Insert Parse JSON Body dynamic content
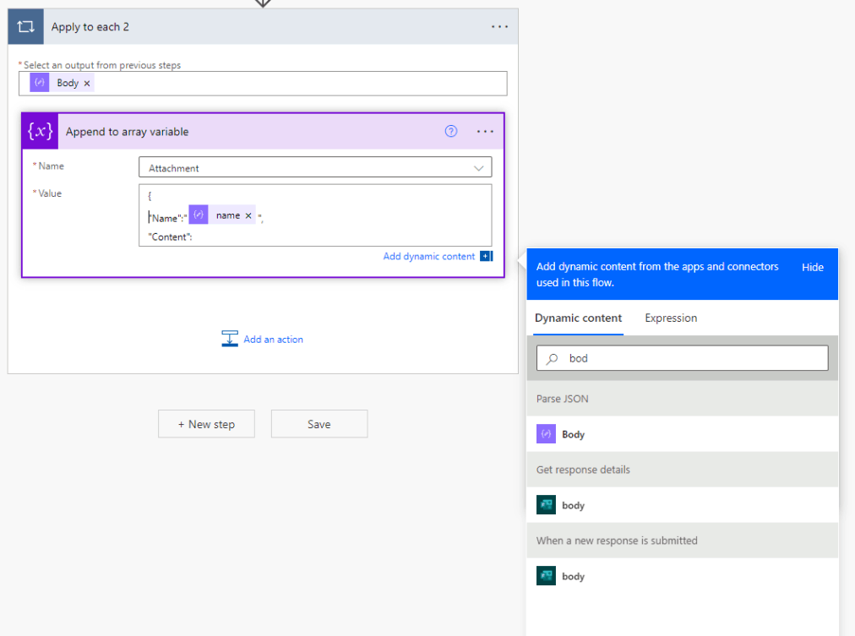Screen dimensions: 855x636 [682, 434]
